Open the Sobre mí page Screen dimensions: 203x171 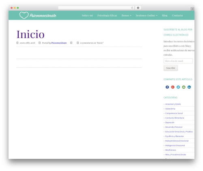tap(87, 15)
